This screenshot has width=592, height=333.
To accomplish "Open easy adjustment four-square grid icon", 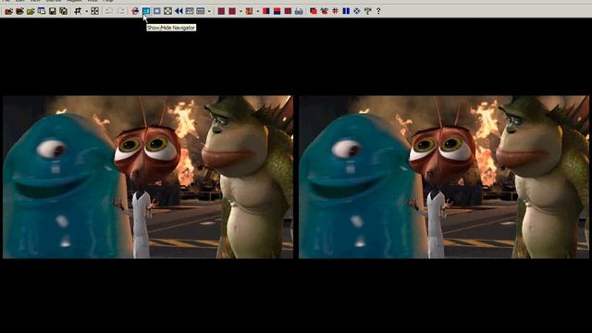I will pos(94,11).
